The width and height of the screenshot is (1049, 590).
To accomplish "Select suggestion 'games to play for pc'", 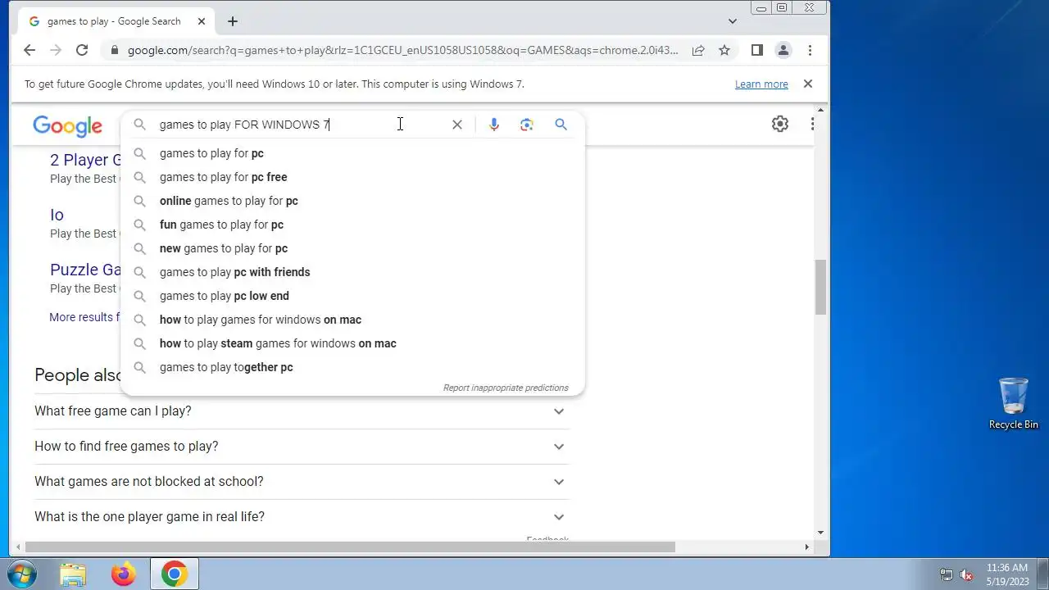I will tap(352, 153).
